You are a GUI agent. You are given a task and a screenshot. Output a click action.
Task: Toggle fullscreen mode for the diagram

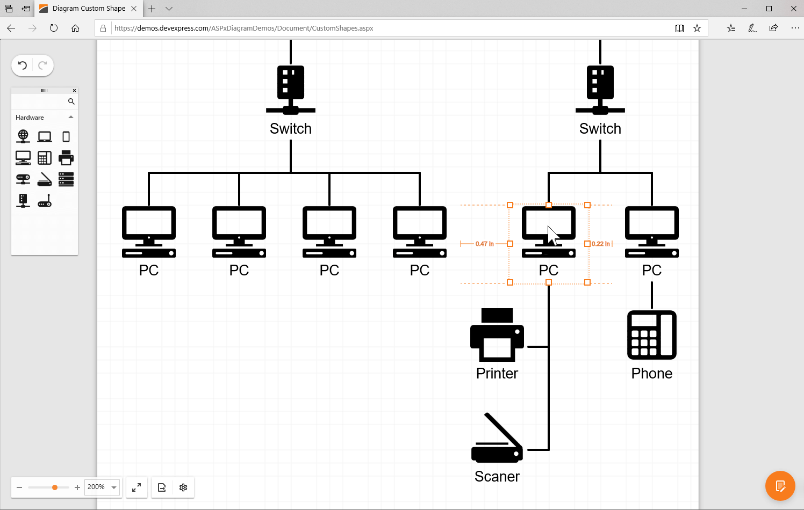pos(137,487)
